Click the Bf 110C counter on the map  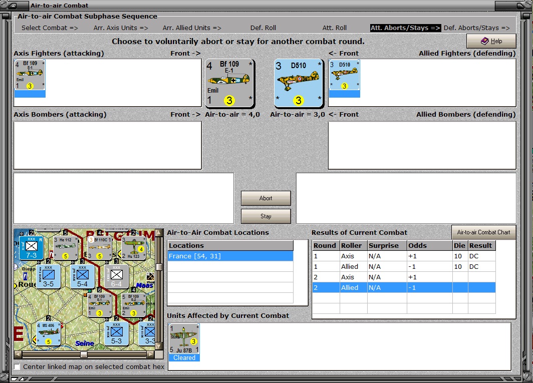[100, 248]
